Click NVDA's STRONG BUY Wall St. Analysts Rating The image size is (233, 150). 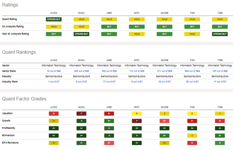(x=82, y=34)
